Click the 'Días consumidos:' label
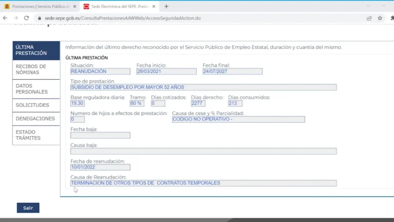 pos(249,98)
